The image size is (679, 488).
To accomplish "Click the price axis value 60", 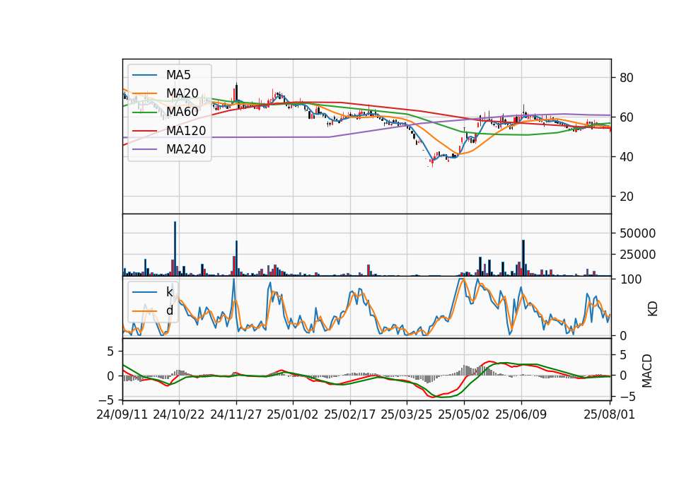I will [627, 117].
